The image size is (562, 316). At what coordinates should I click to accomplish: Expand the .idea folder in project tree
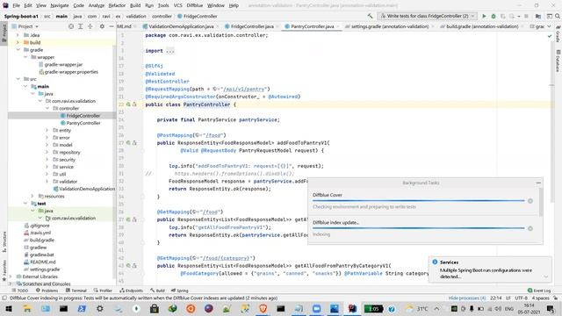(x=18, y=35)
